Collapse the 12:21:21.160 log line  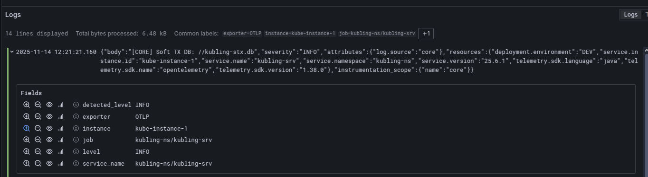pyautogui.click(x=12, y=52)
